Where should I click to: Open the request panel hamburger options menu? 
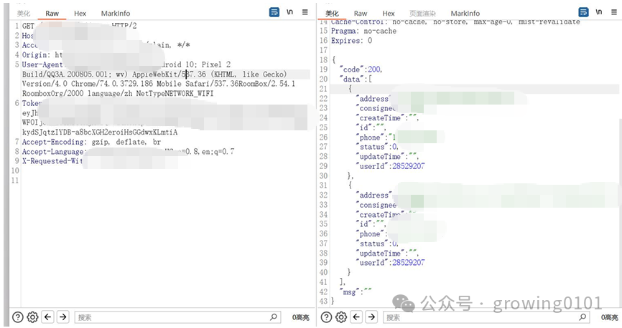pyautogui.click(x=305, y=12)
